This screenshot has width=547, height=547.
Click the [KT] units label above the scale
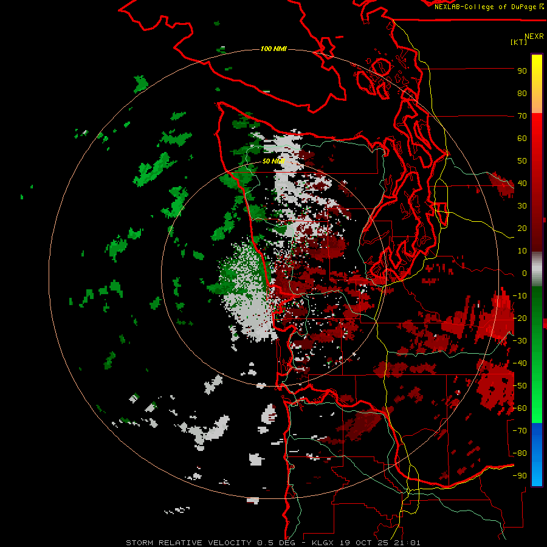[x=519, y=42]
